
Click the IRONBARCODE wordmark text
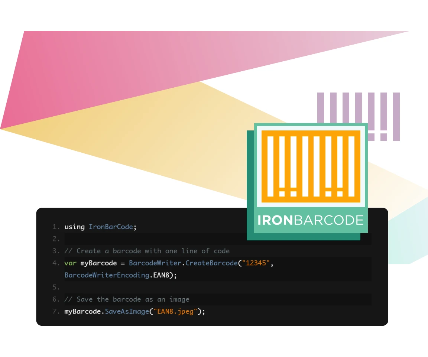(x=311, y=220)
